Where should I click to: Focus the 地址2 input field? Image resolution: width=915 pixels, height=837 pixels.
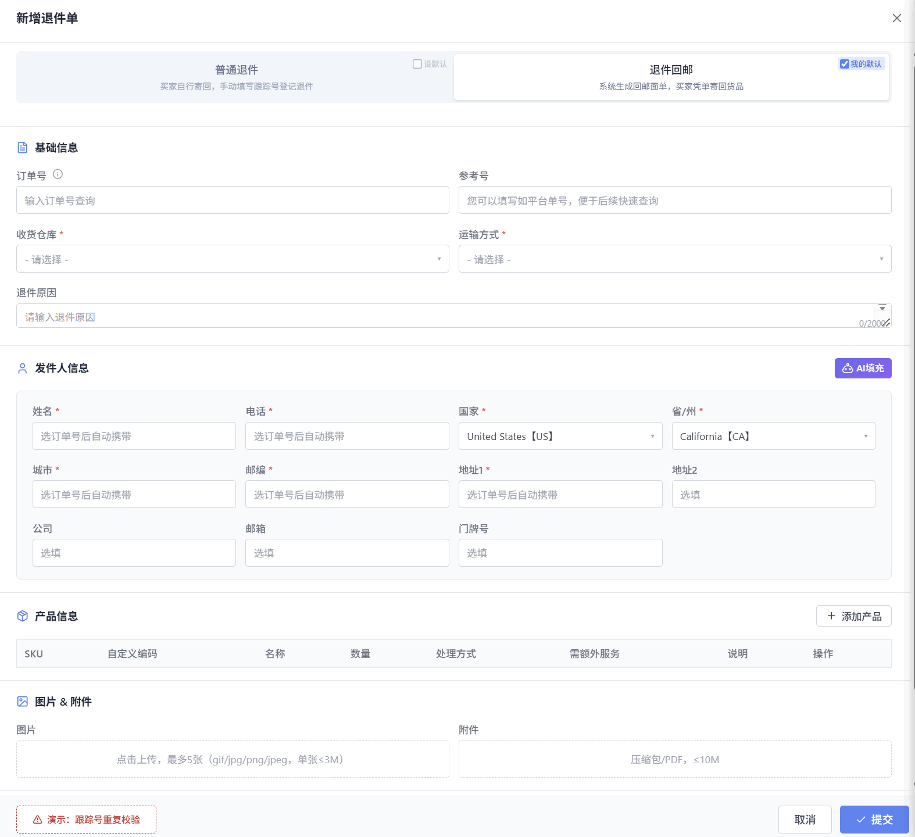point(774,494)
